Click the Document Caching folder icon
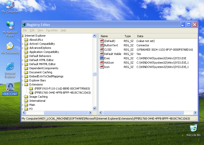Image resolution: width=204 pixels, height=145 pixels. [x=26, y=72]
